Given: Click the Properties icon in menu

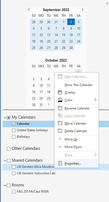Looking at the screenshot, I should coord(60,163).
